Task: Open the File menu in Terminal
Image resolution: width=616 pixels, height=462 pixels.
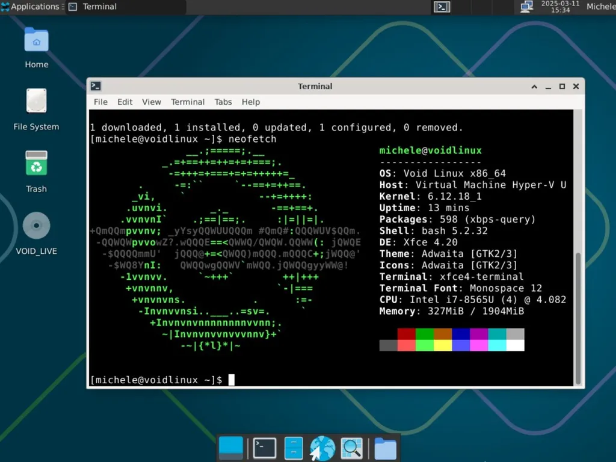Action: [100, 102]
